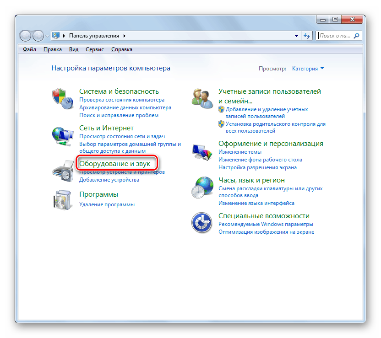Viewport: 381px width, 338px height.
Task: Open the Вид menu
Action: click(x=74, y=49)
